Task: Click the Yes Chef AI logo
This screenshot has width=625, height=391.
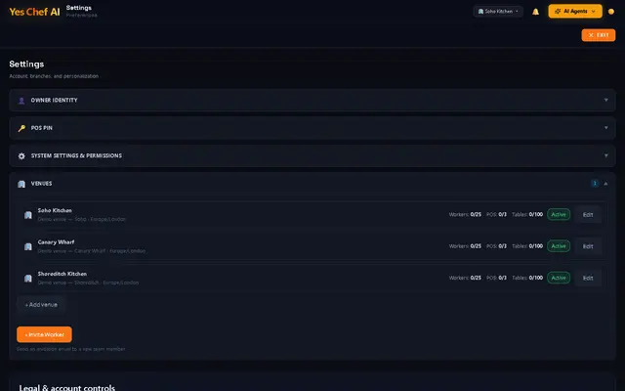Action: pos(34,12)
